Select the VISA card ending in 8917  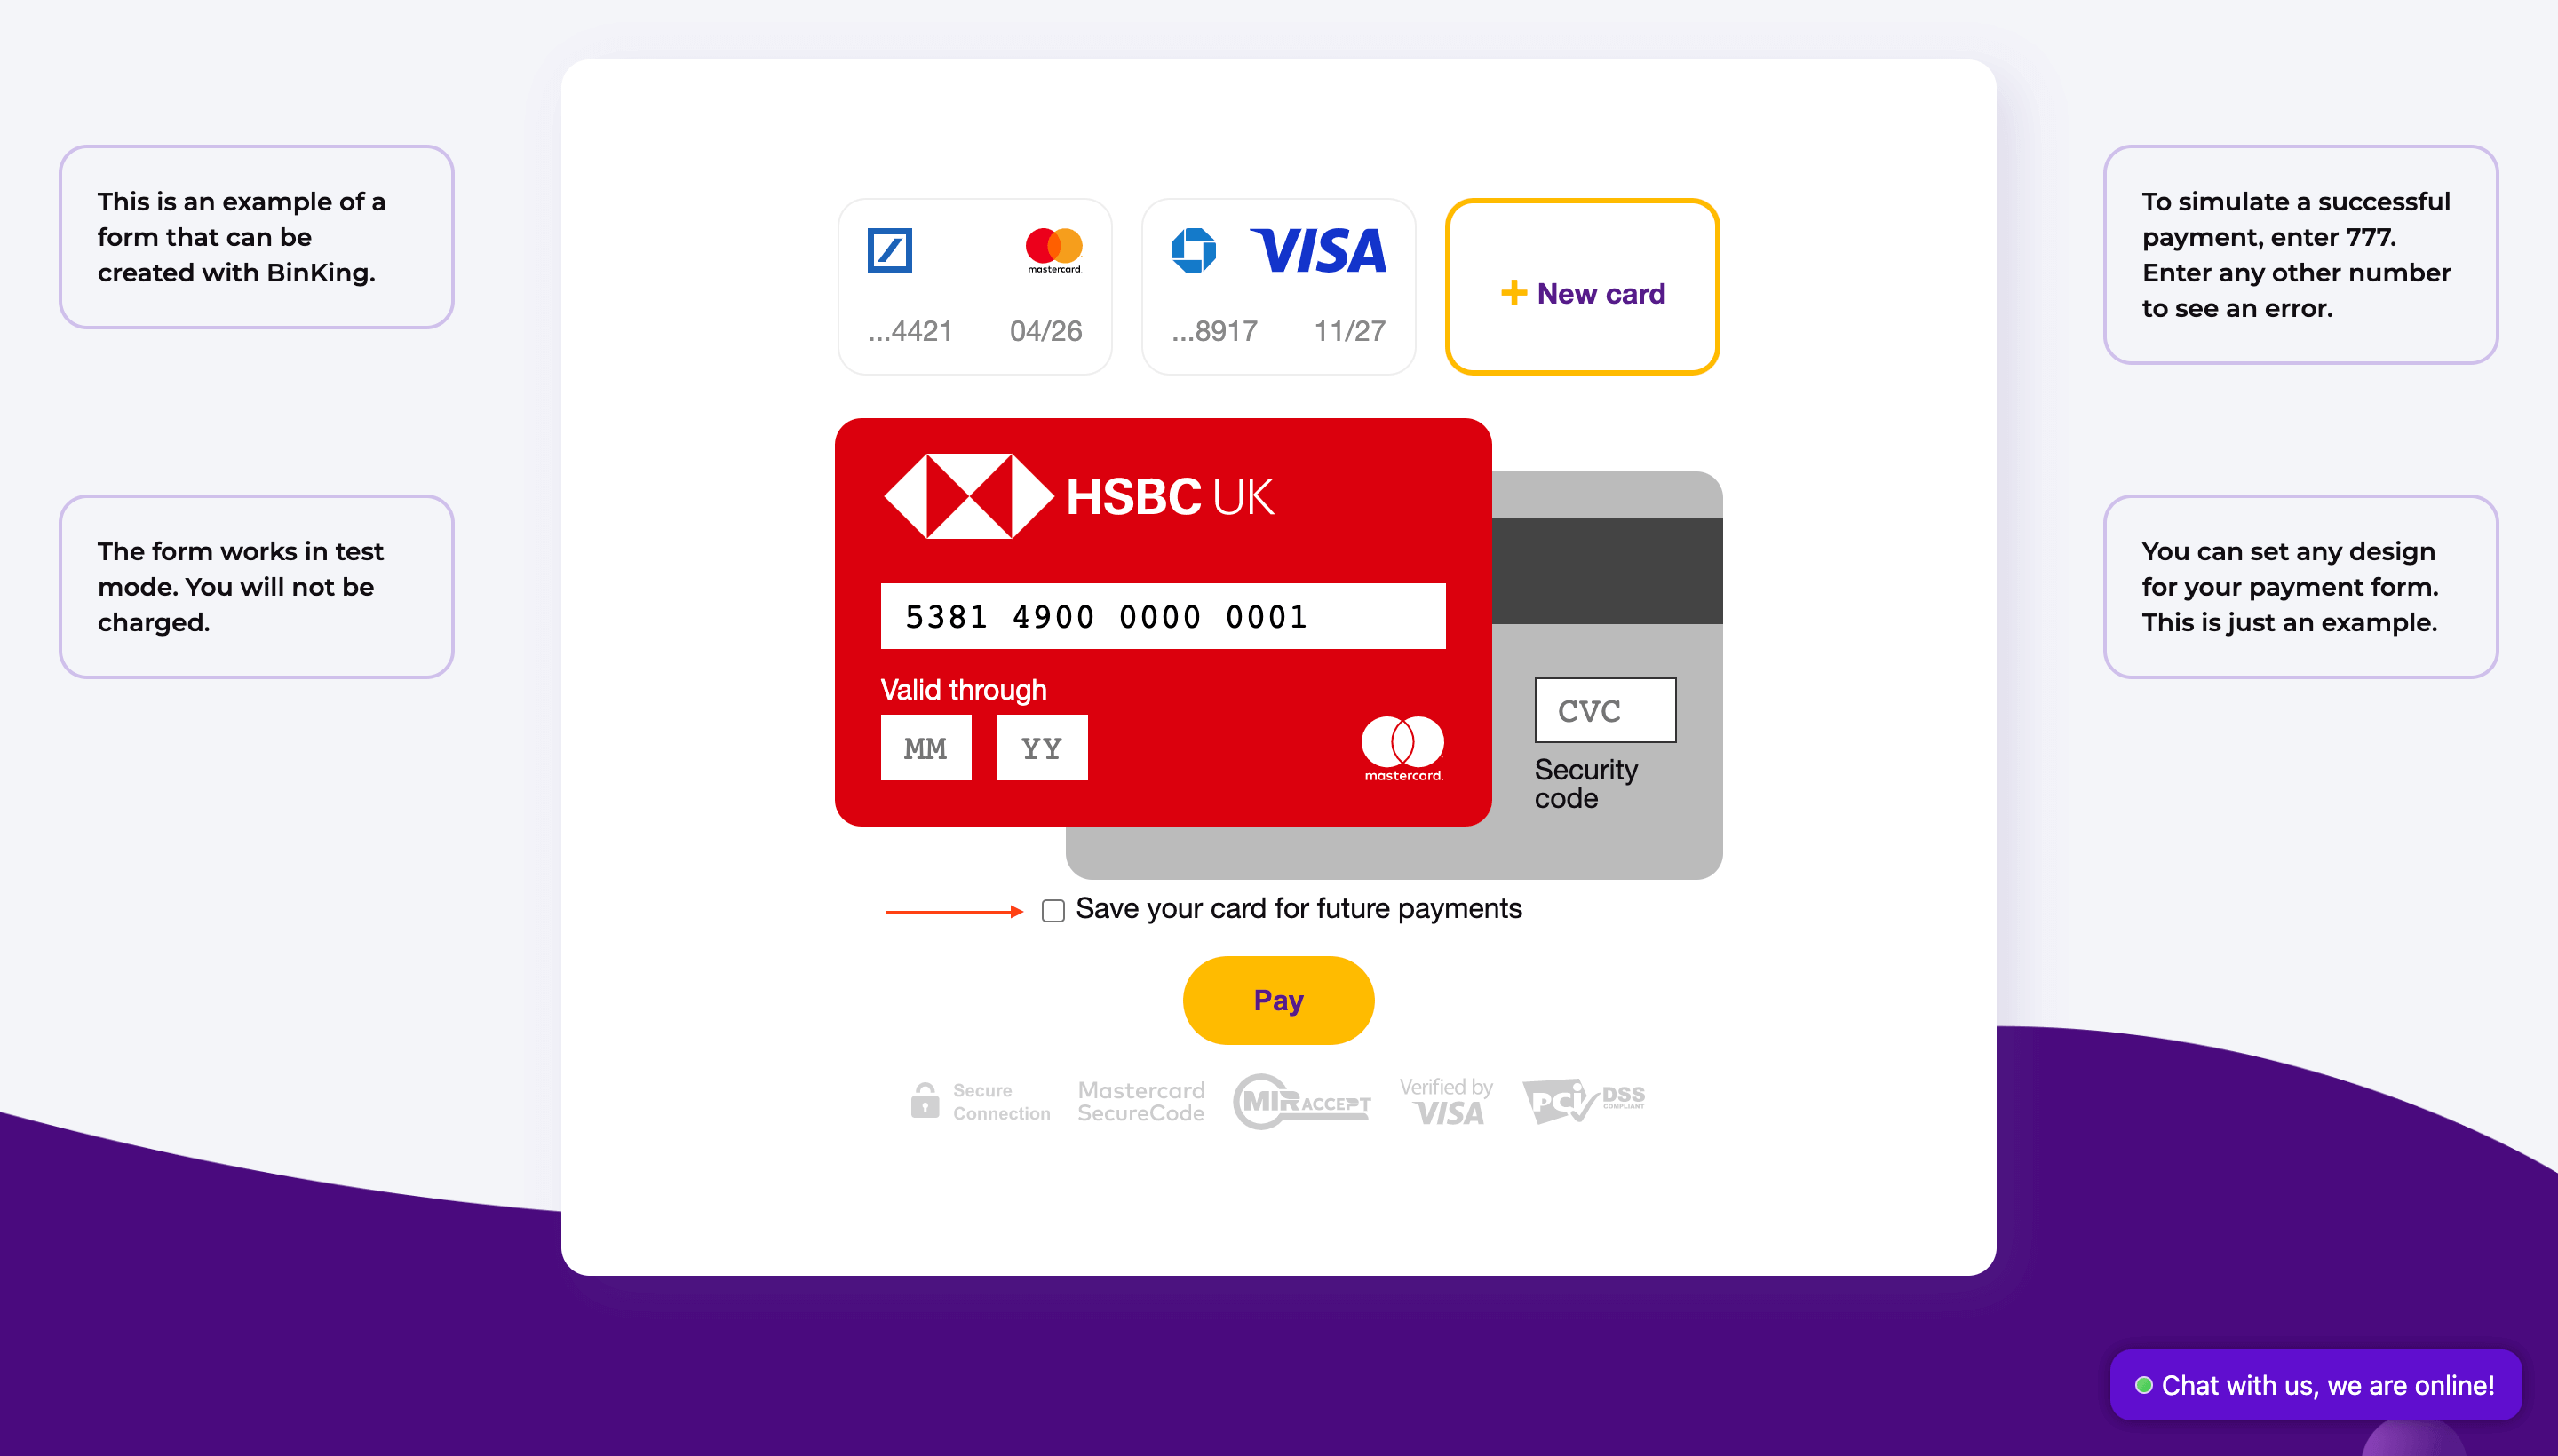pyautogui.click(x=1277, y=284)
